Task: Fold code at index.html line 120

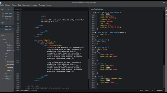Action: (x=20, y=86)
